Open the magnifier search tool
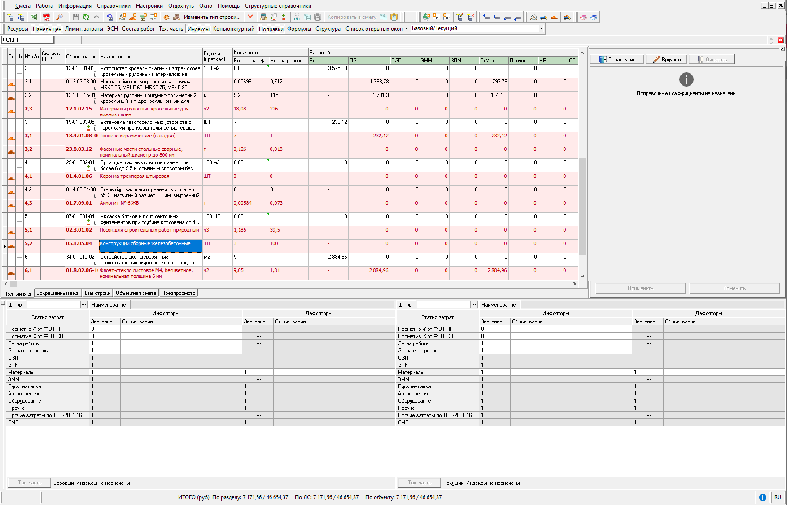Screen dimensions: 787x505 tap(59, 17)
